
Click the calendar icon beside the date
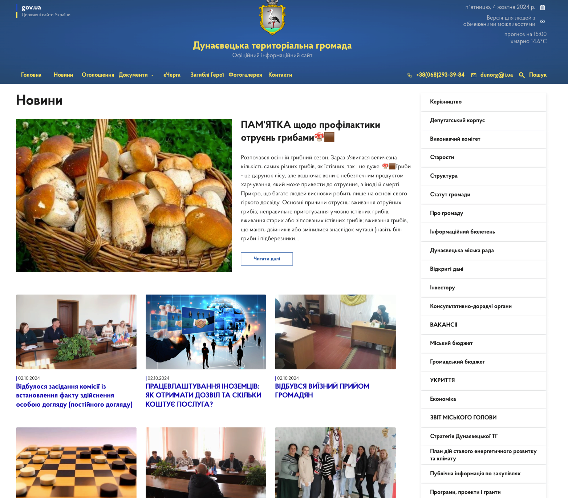[x=542, y=7]
